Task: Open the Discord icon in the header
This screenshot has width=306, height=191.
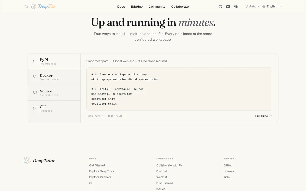Action: (x=228, y=6)
